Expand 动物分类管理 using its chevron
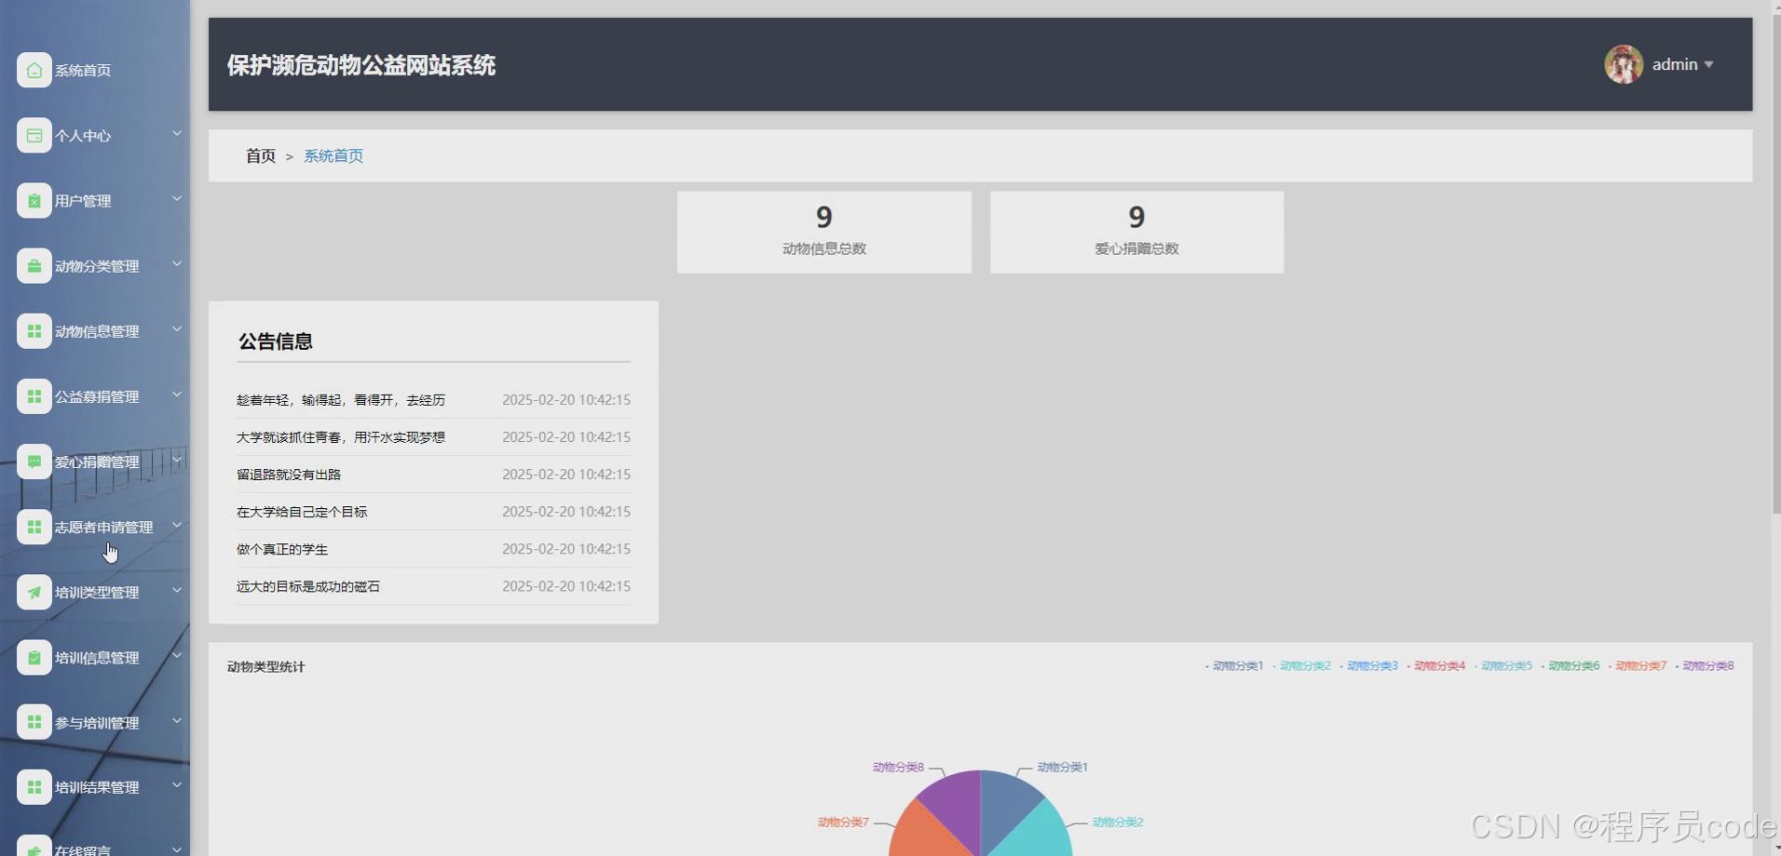This screenshot has height=856, width=1781. coord(177,264)
